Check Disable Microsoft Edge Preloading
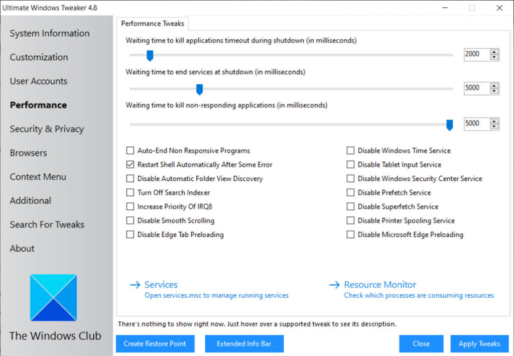514x356 pixels. point(350,234)
